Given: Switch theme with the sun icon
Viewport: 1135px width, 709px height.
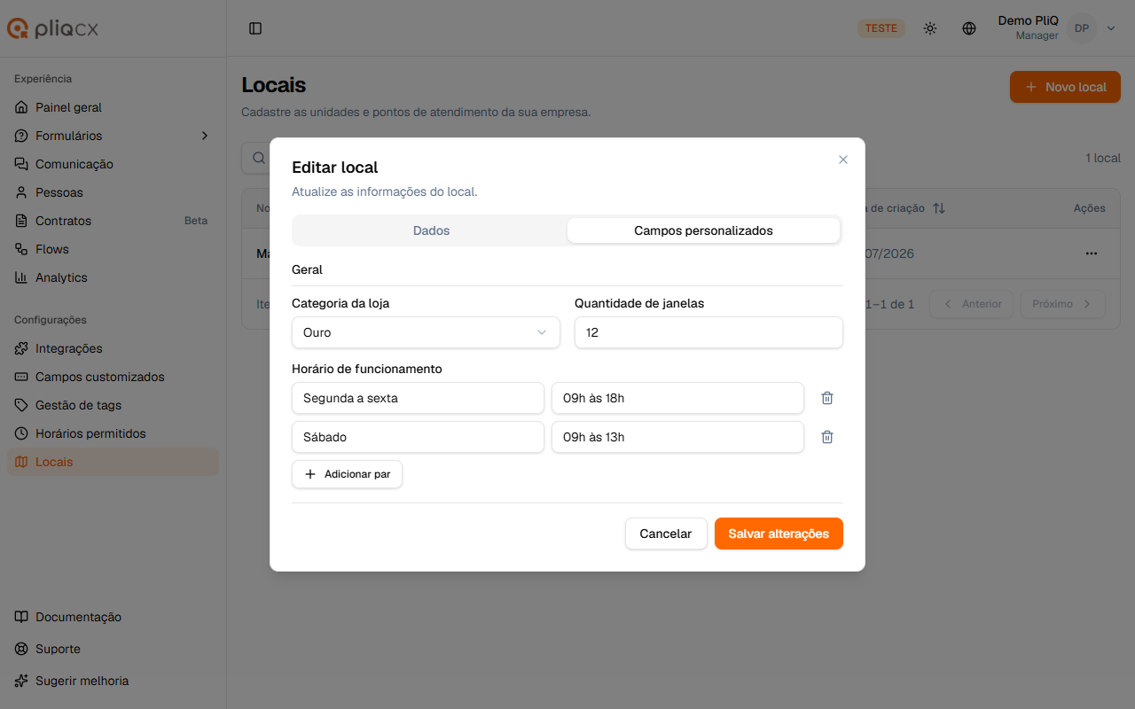Looking at the screenshot, I should [x=930, y=28].
